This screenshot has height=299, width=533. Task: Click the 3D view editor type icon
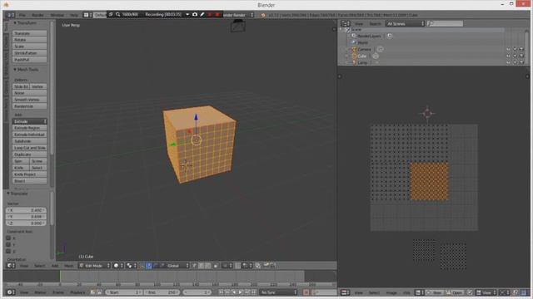(x=11, y=266)
